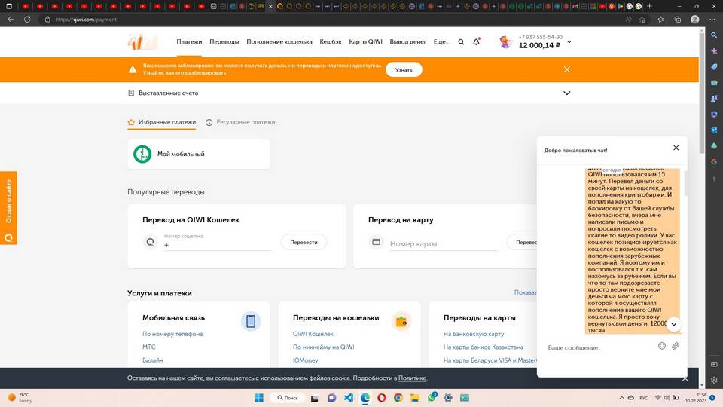The image size is (723, 407).
Task: Add an app to Edge sidebar
Action: [x=714, y=179]
